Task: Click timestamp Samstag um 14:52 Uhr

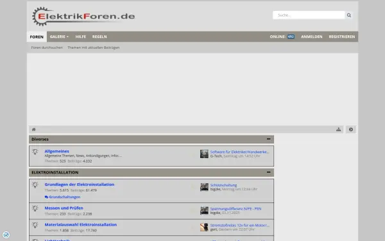Action: [242, 156]
